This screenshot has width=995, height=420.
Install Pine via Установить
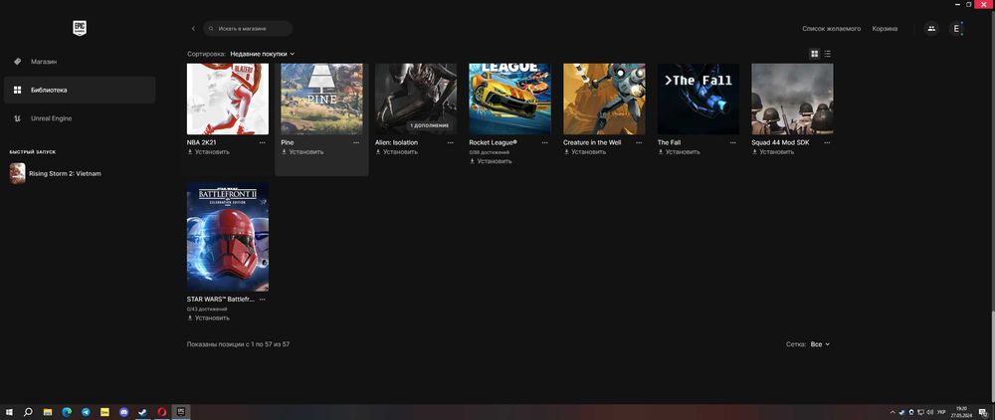(x=302, y=152)
